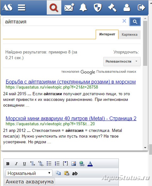Open new messages envelope icon
Image resolution: width=152 pixels, height=186 pixels.
[x=69, y=7]
